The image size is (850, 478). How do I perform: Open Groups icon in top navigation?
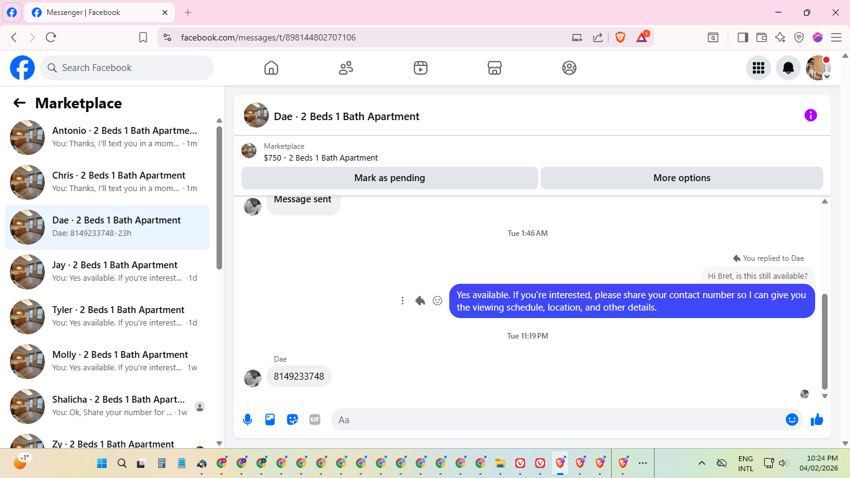(x=569, y=68)
